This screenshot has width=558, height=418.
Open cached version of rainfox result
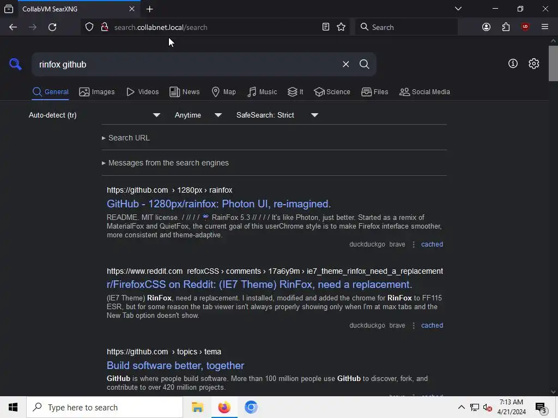click(x=432, y=244)
